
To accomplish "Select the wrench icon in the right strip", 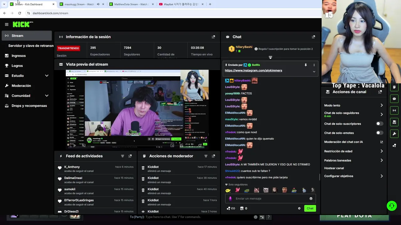I will click(394, 134).
